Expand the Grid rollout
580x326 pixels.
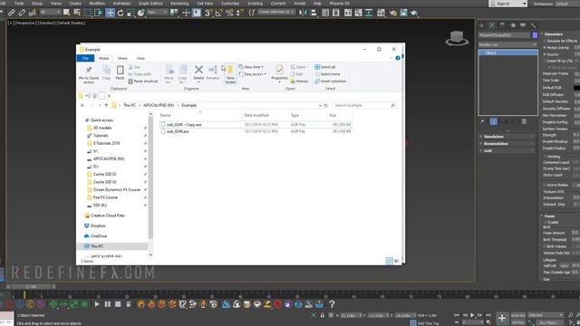507,150
